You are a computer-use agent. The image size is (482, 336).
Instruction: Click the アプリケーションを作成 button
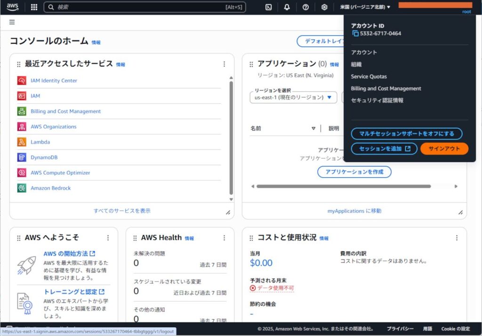354,172
